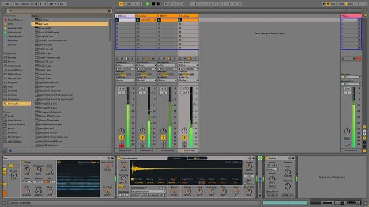Click the EQ Eight device icon in results

(36, 24)
